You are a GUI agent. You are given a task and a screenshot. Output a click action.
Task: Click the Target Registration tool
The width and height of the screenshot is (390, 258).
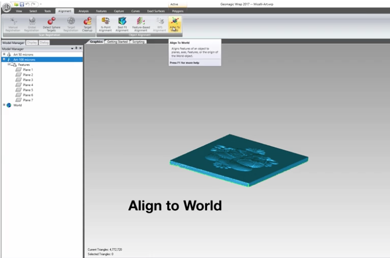71,24
